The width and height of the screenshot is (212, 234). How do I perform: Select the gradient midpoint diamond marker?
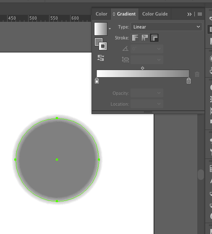[143, 68]
